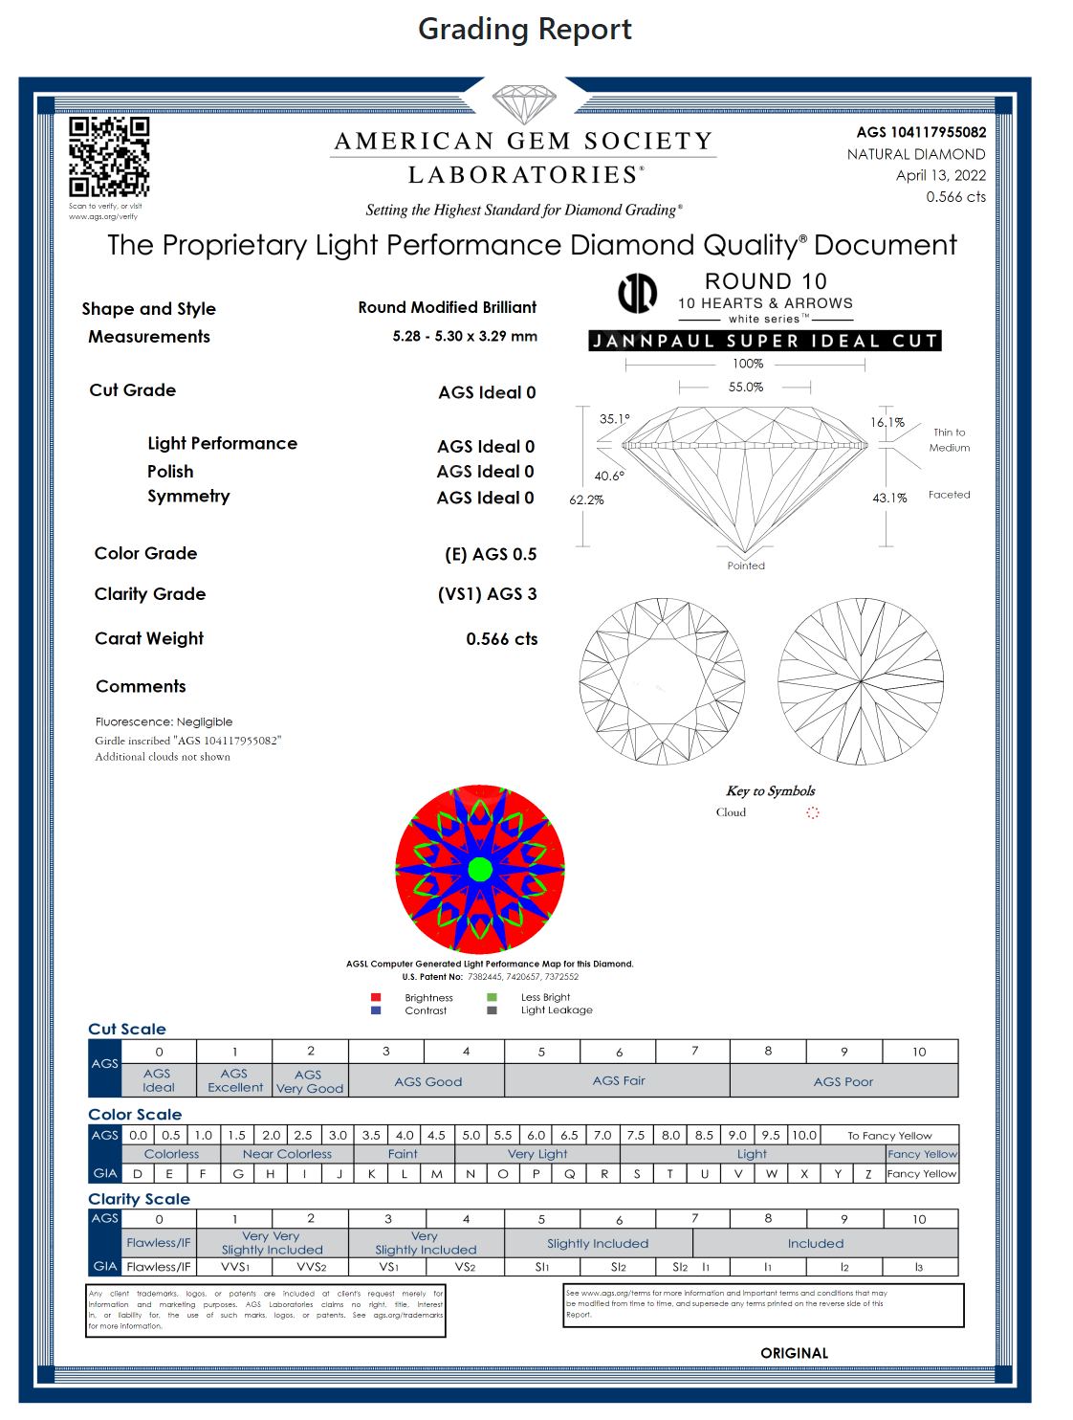The height and width of the screenshot is (1420, 1073).
Task: Click the green Less Bright legend square
Action: point(492,997)
